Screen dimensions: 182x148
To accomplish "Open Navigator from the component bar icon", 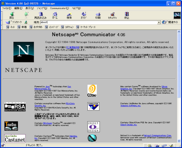I will coord(150,146).
